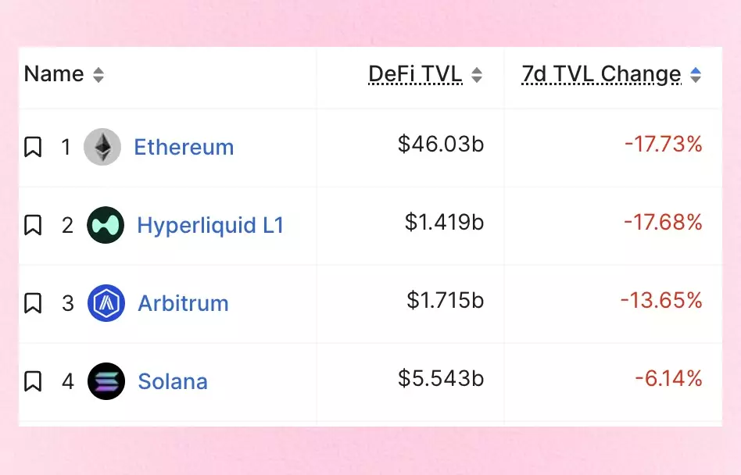Open the Arbitrum chain link
Viewport: 741px width, 475px height.
click(x=184, y=303)
